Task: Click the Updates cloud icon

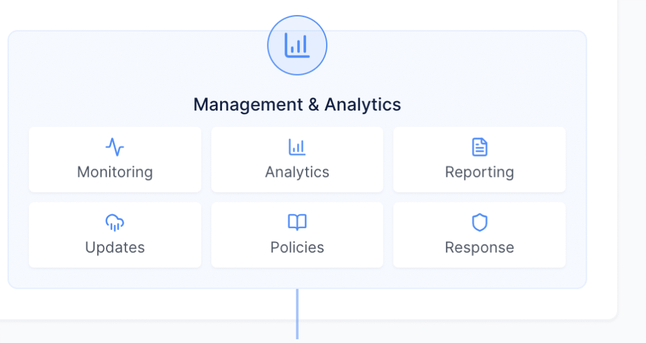Action: pyautogui.click(x=115, y=222)
